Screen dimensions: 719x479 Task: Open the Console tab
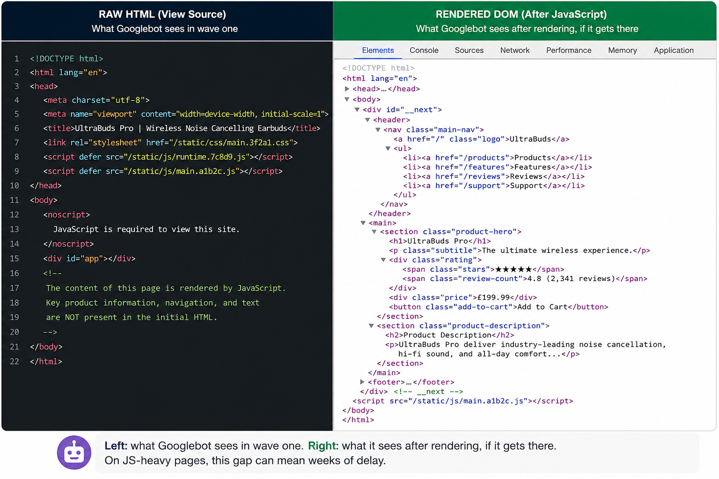424,50
